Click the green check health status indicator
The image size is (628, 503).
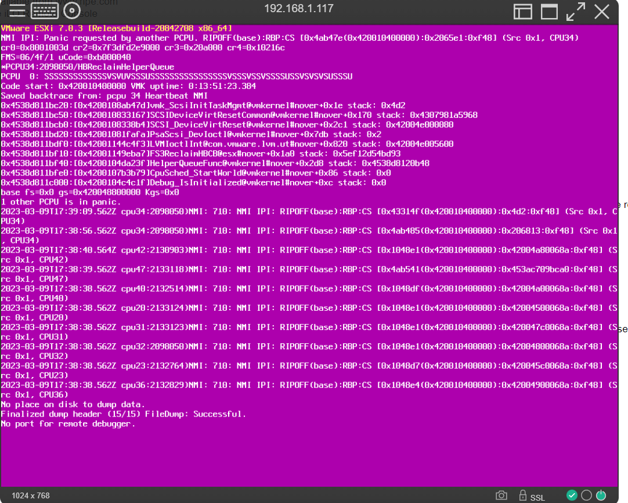(x=572, y=495)
